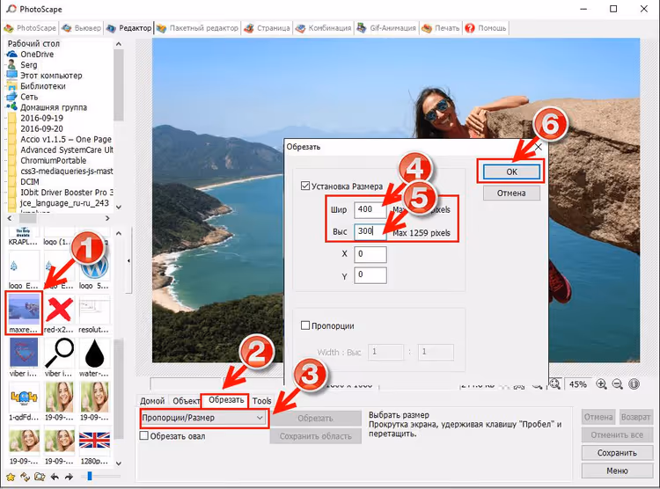The height and width of the screenshot is (489, 660).
Task: Toggle Установка Размера checkbox
Action: coord(305,186)
